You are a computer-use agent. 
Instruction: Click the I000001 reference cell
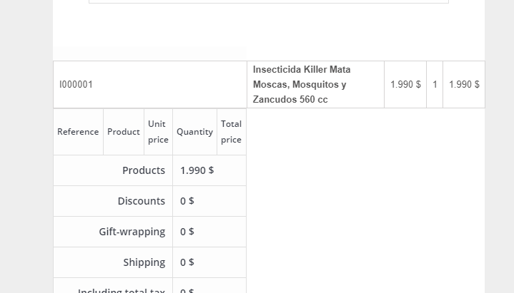coord(76,84)
